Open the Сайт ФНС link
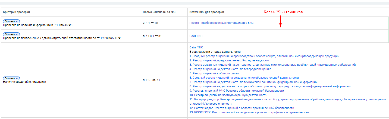389x119 pixels. coord(196,47)
